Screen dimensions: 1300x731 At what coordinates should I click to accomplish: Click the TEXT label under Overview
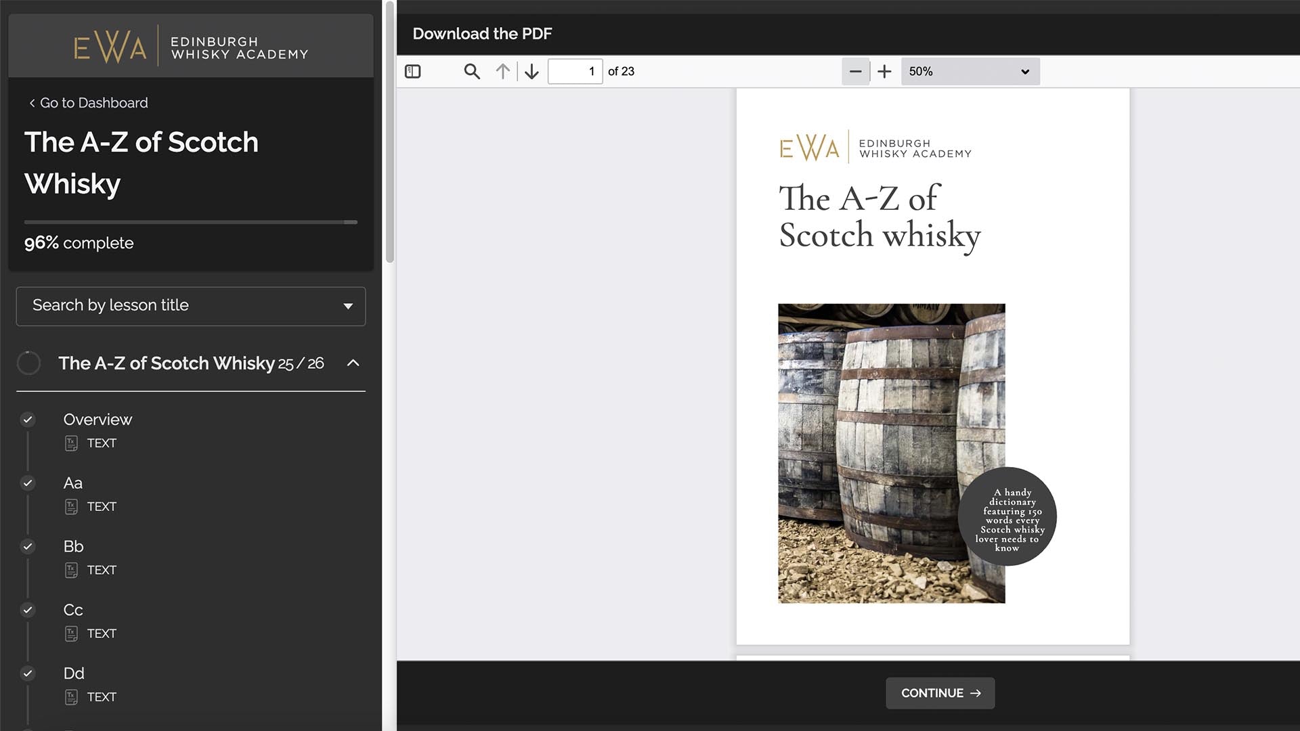(x=102, y=443)
